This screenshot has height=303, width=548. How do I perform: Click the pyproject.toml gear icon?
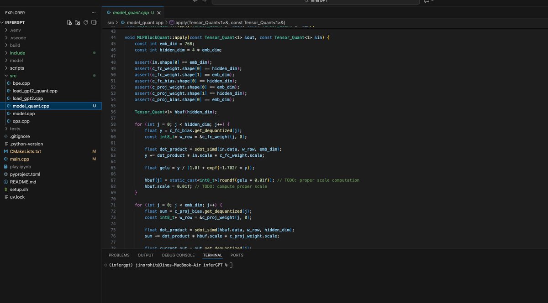click(x=5, y=174)
